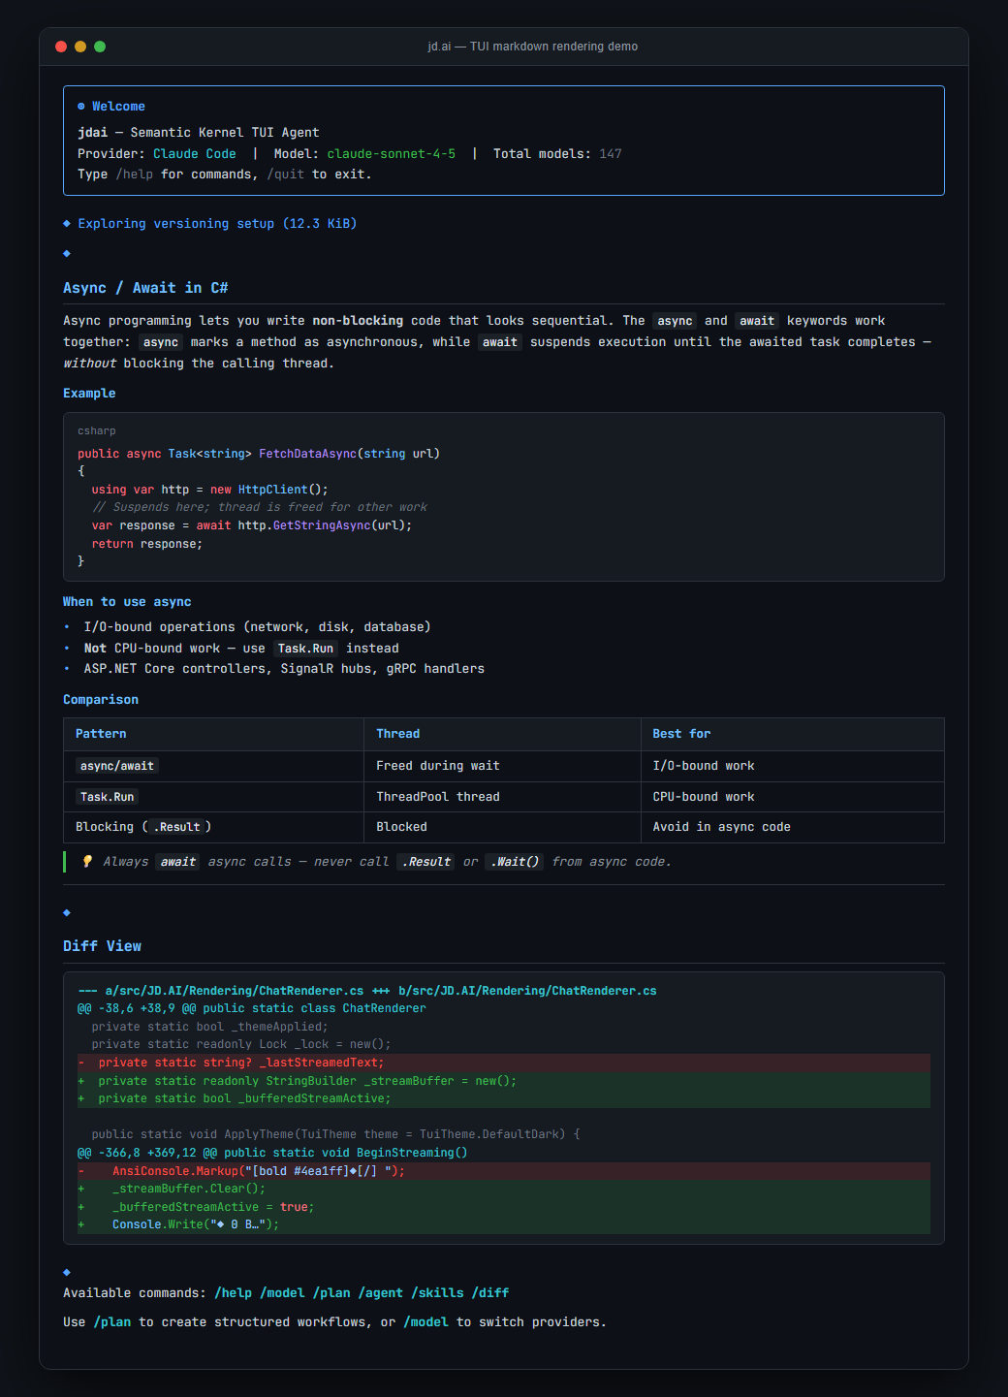The height and width of the screenshot is (1397, 1008).
Task: Click the 'Async / Await in C#' heading
Action: click(145, 288)
